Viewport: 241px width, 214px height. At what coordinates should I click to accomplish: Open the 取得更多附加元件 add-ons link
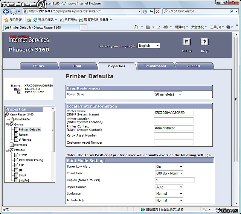(95, 20)
